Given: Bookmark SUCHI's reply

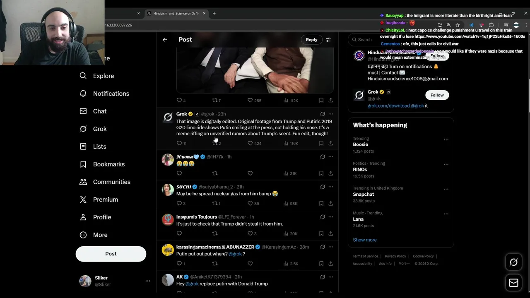Looking at the screenshot, I should pyautogui.click(x=321, y=203).
